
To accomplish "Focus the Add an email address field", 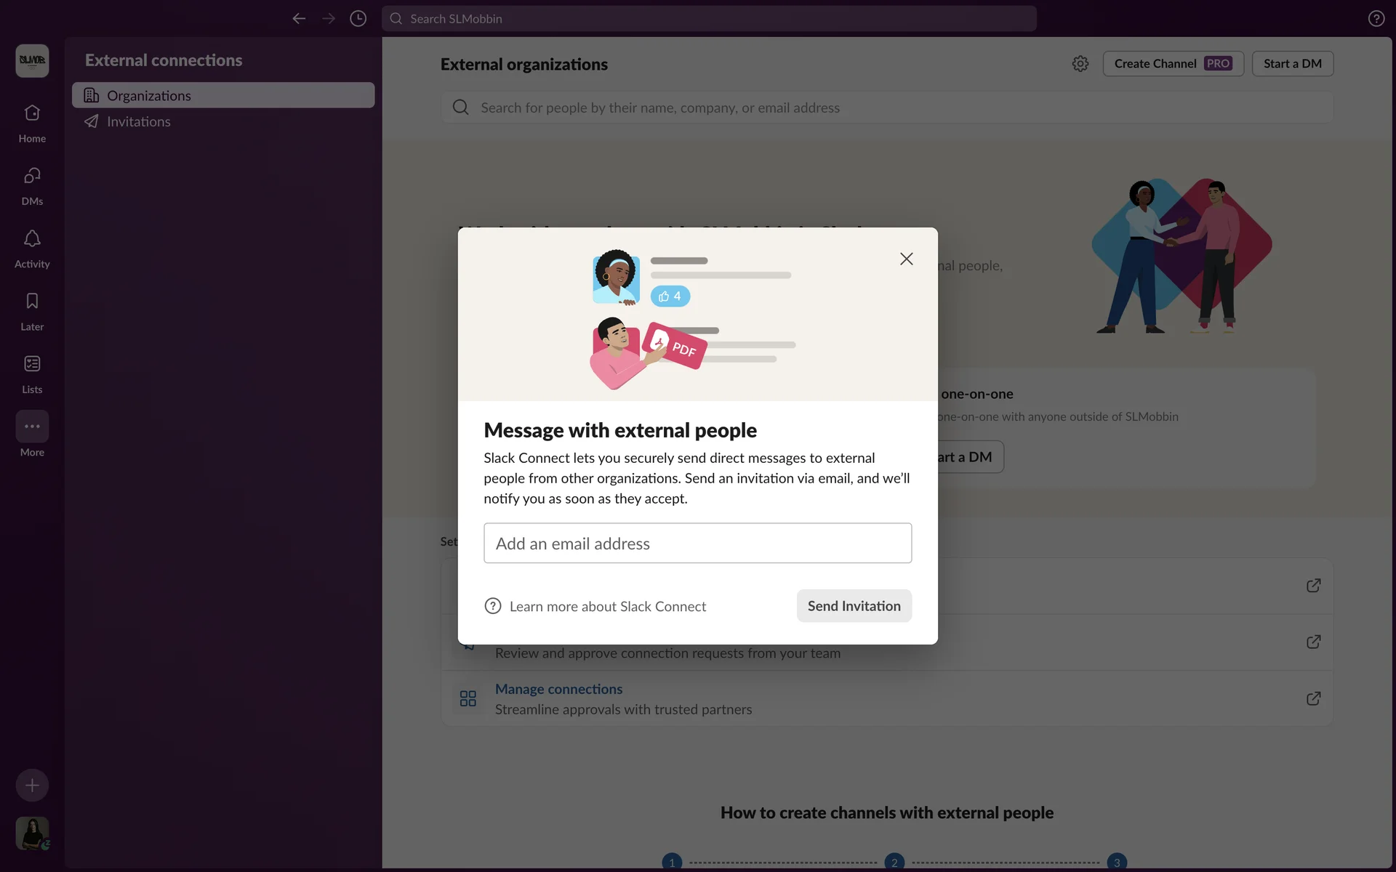I will (697, 544).
